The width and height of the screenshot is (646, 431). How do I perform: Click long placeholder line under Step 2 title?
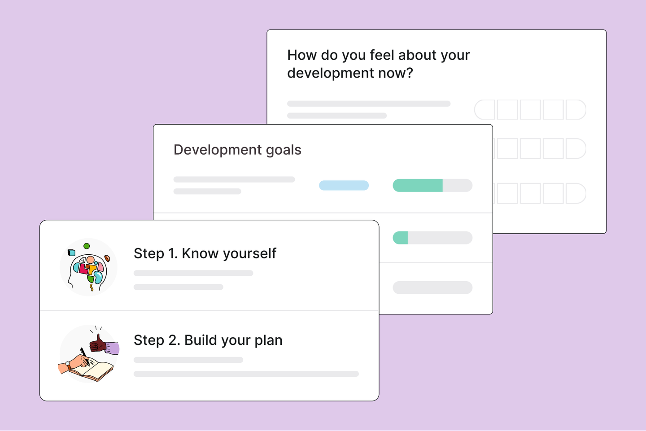point(246,374)
